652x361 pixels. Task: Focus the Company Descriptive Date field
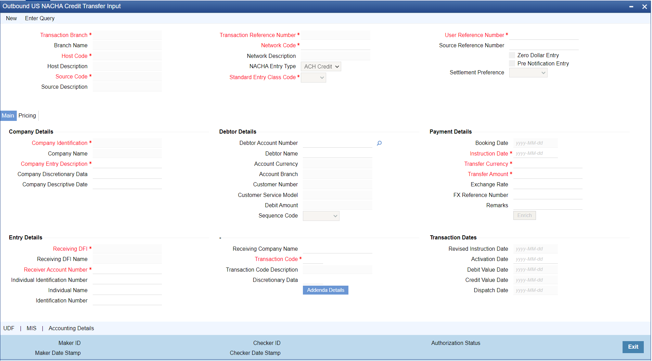coord(127,184)
